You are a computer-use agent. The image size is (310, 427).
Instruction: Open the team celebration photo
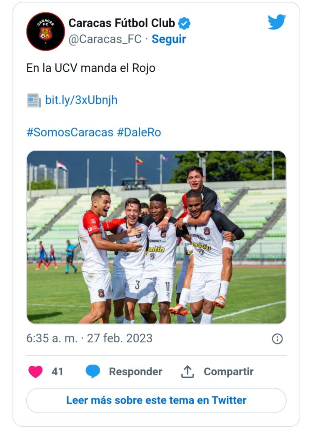[x=156, y=237]
